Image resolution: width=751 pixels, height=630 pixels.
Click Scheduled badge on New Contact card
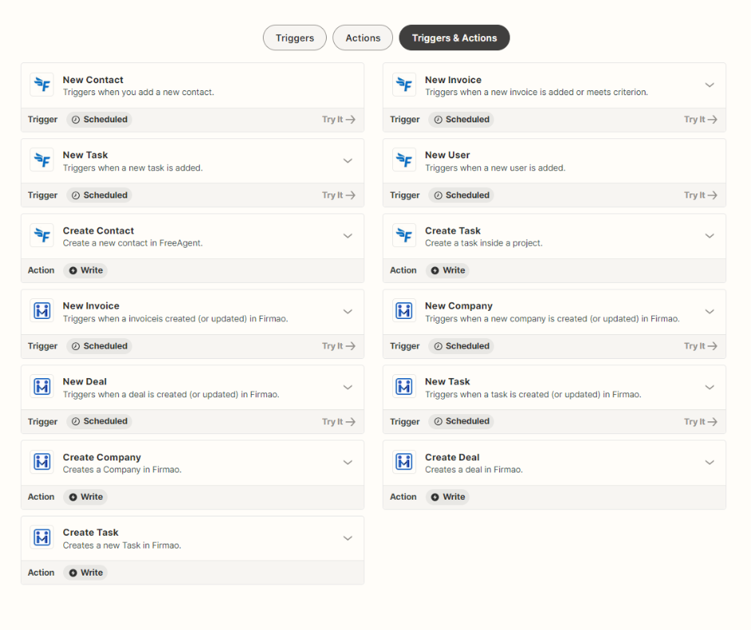coord(99,119)
